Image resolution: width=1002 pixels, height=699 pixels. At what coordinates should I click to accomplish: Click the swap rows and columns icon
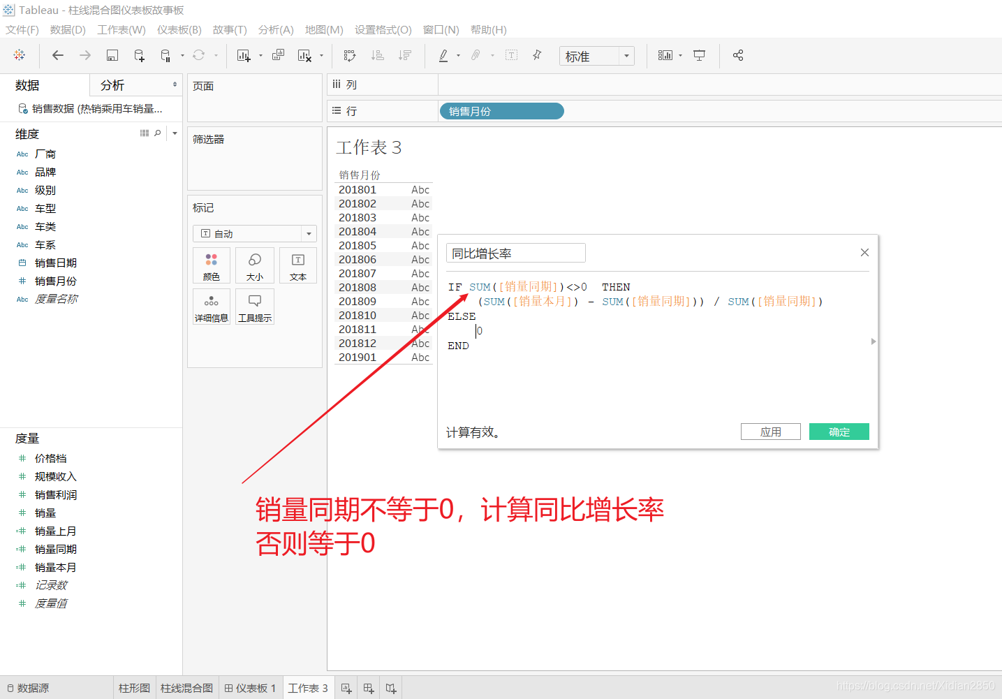(x=350, y=55)
